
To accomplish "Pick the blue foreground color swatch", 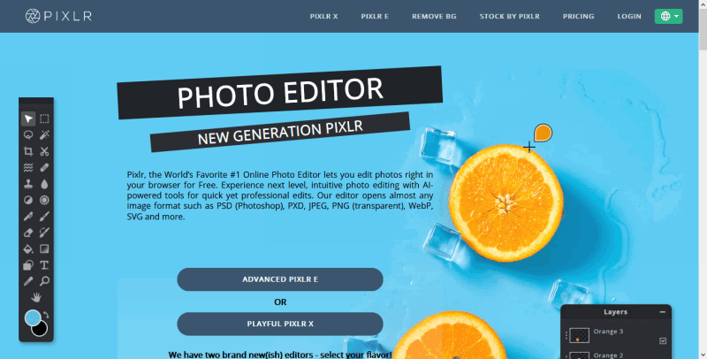I will pos(32,317).
